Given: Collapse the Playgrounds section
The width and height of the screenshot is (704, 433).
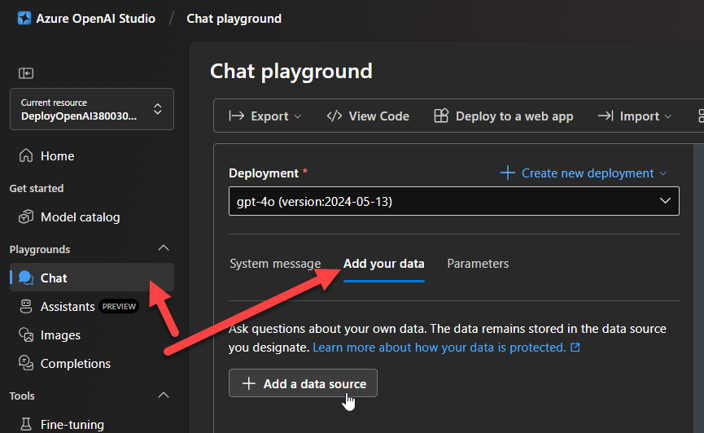Looking at the screenshot, I should click(x=164, y=248).
